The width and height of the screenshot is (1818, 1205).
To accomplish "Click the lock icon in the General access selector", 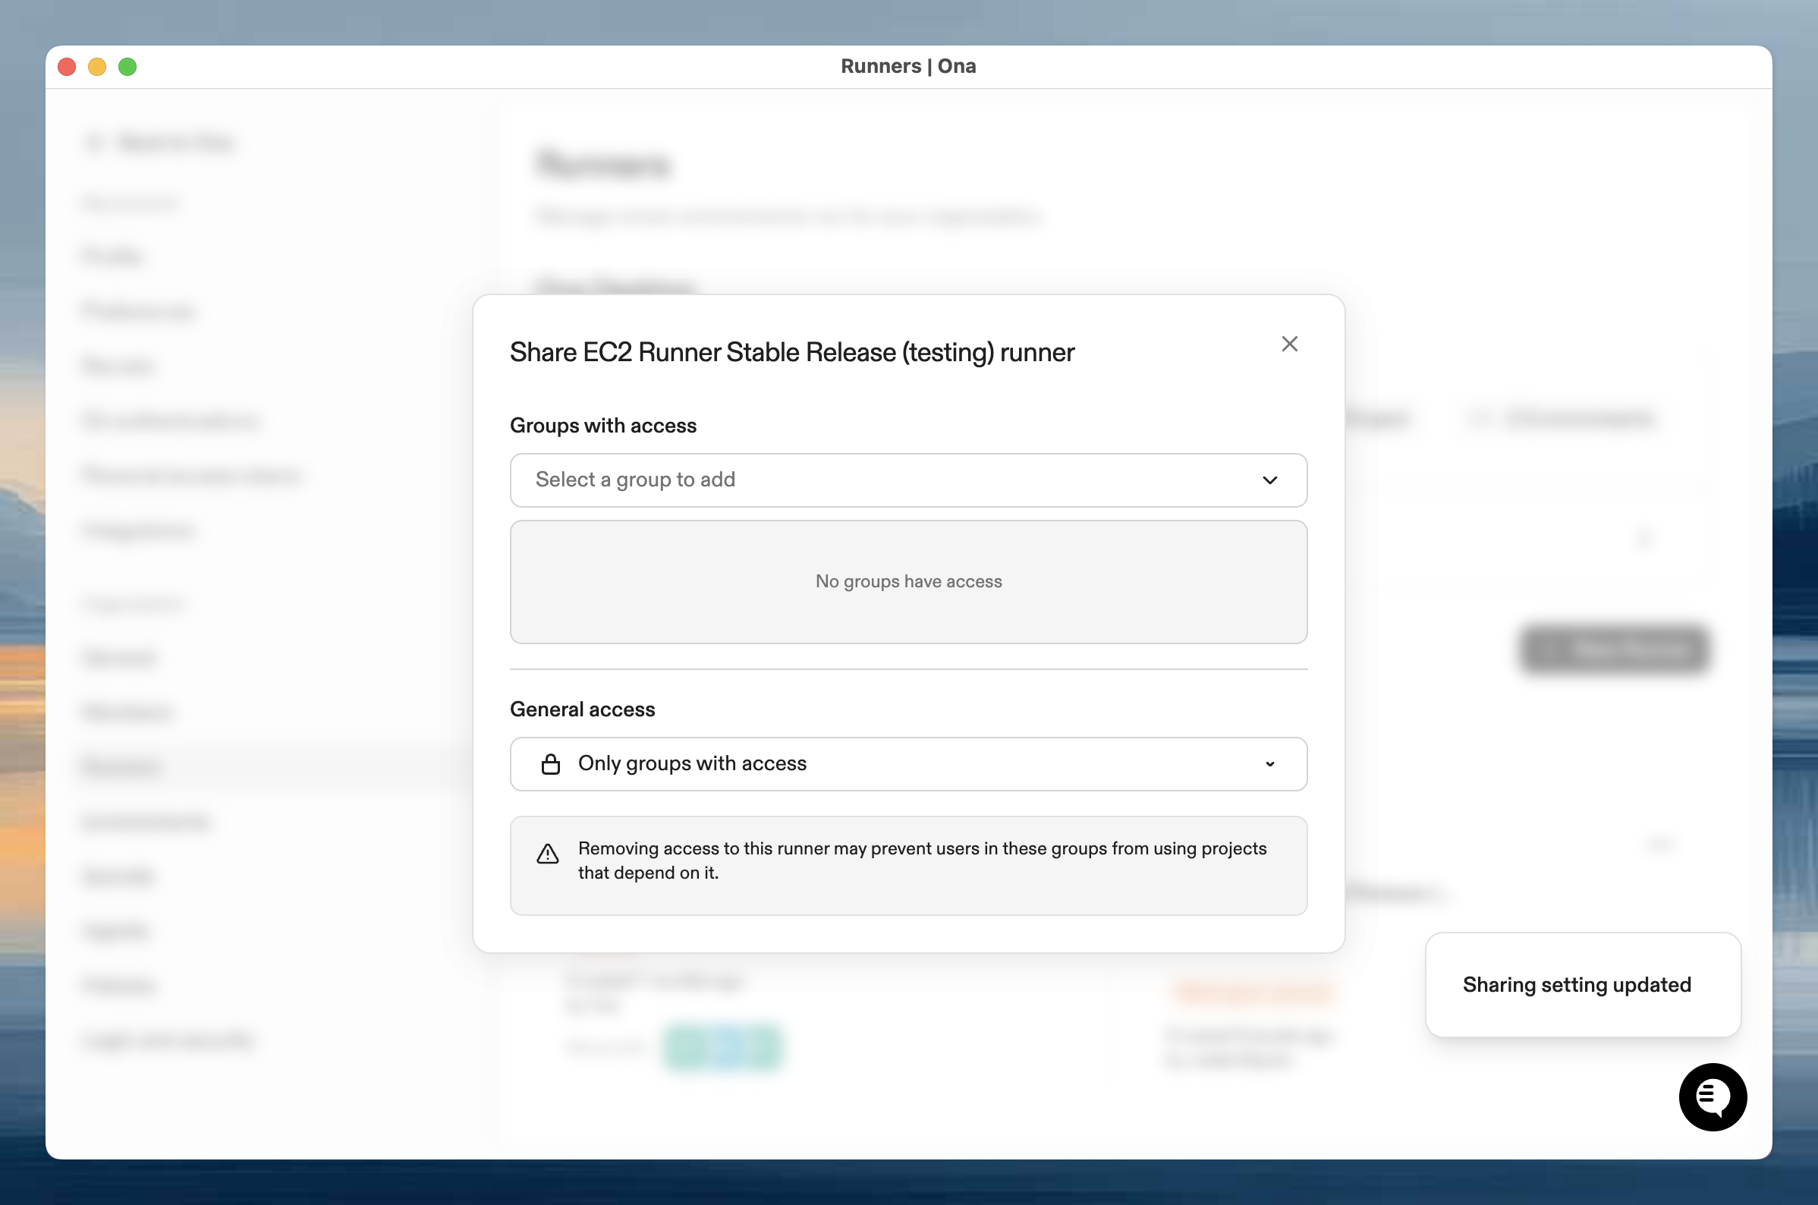I will point(551,764).
